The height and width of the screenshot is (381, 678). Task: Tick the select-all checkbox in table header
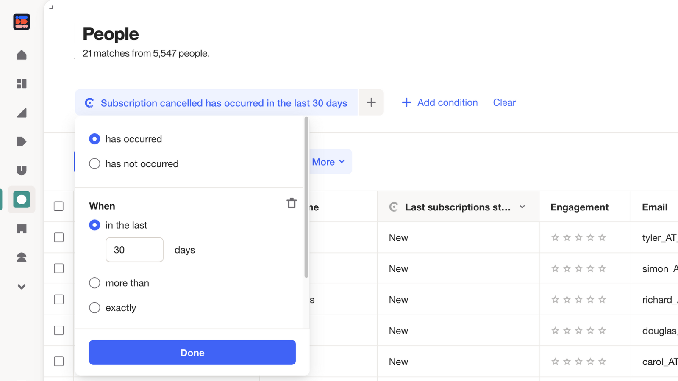pos(59,206)
